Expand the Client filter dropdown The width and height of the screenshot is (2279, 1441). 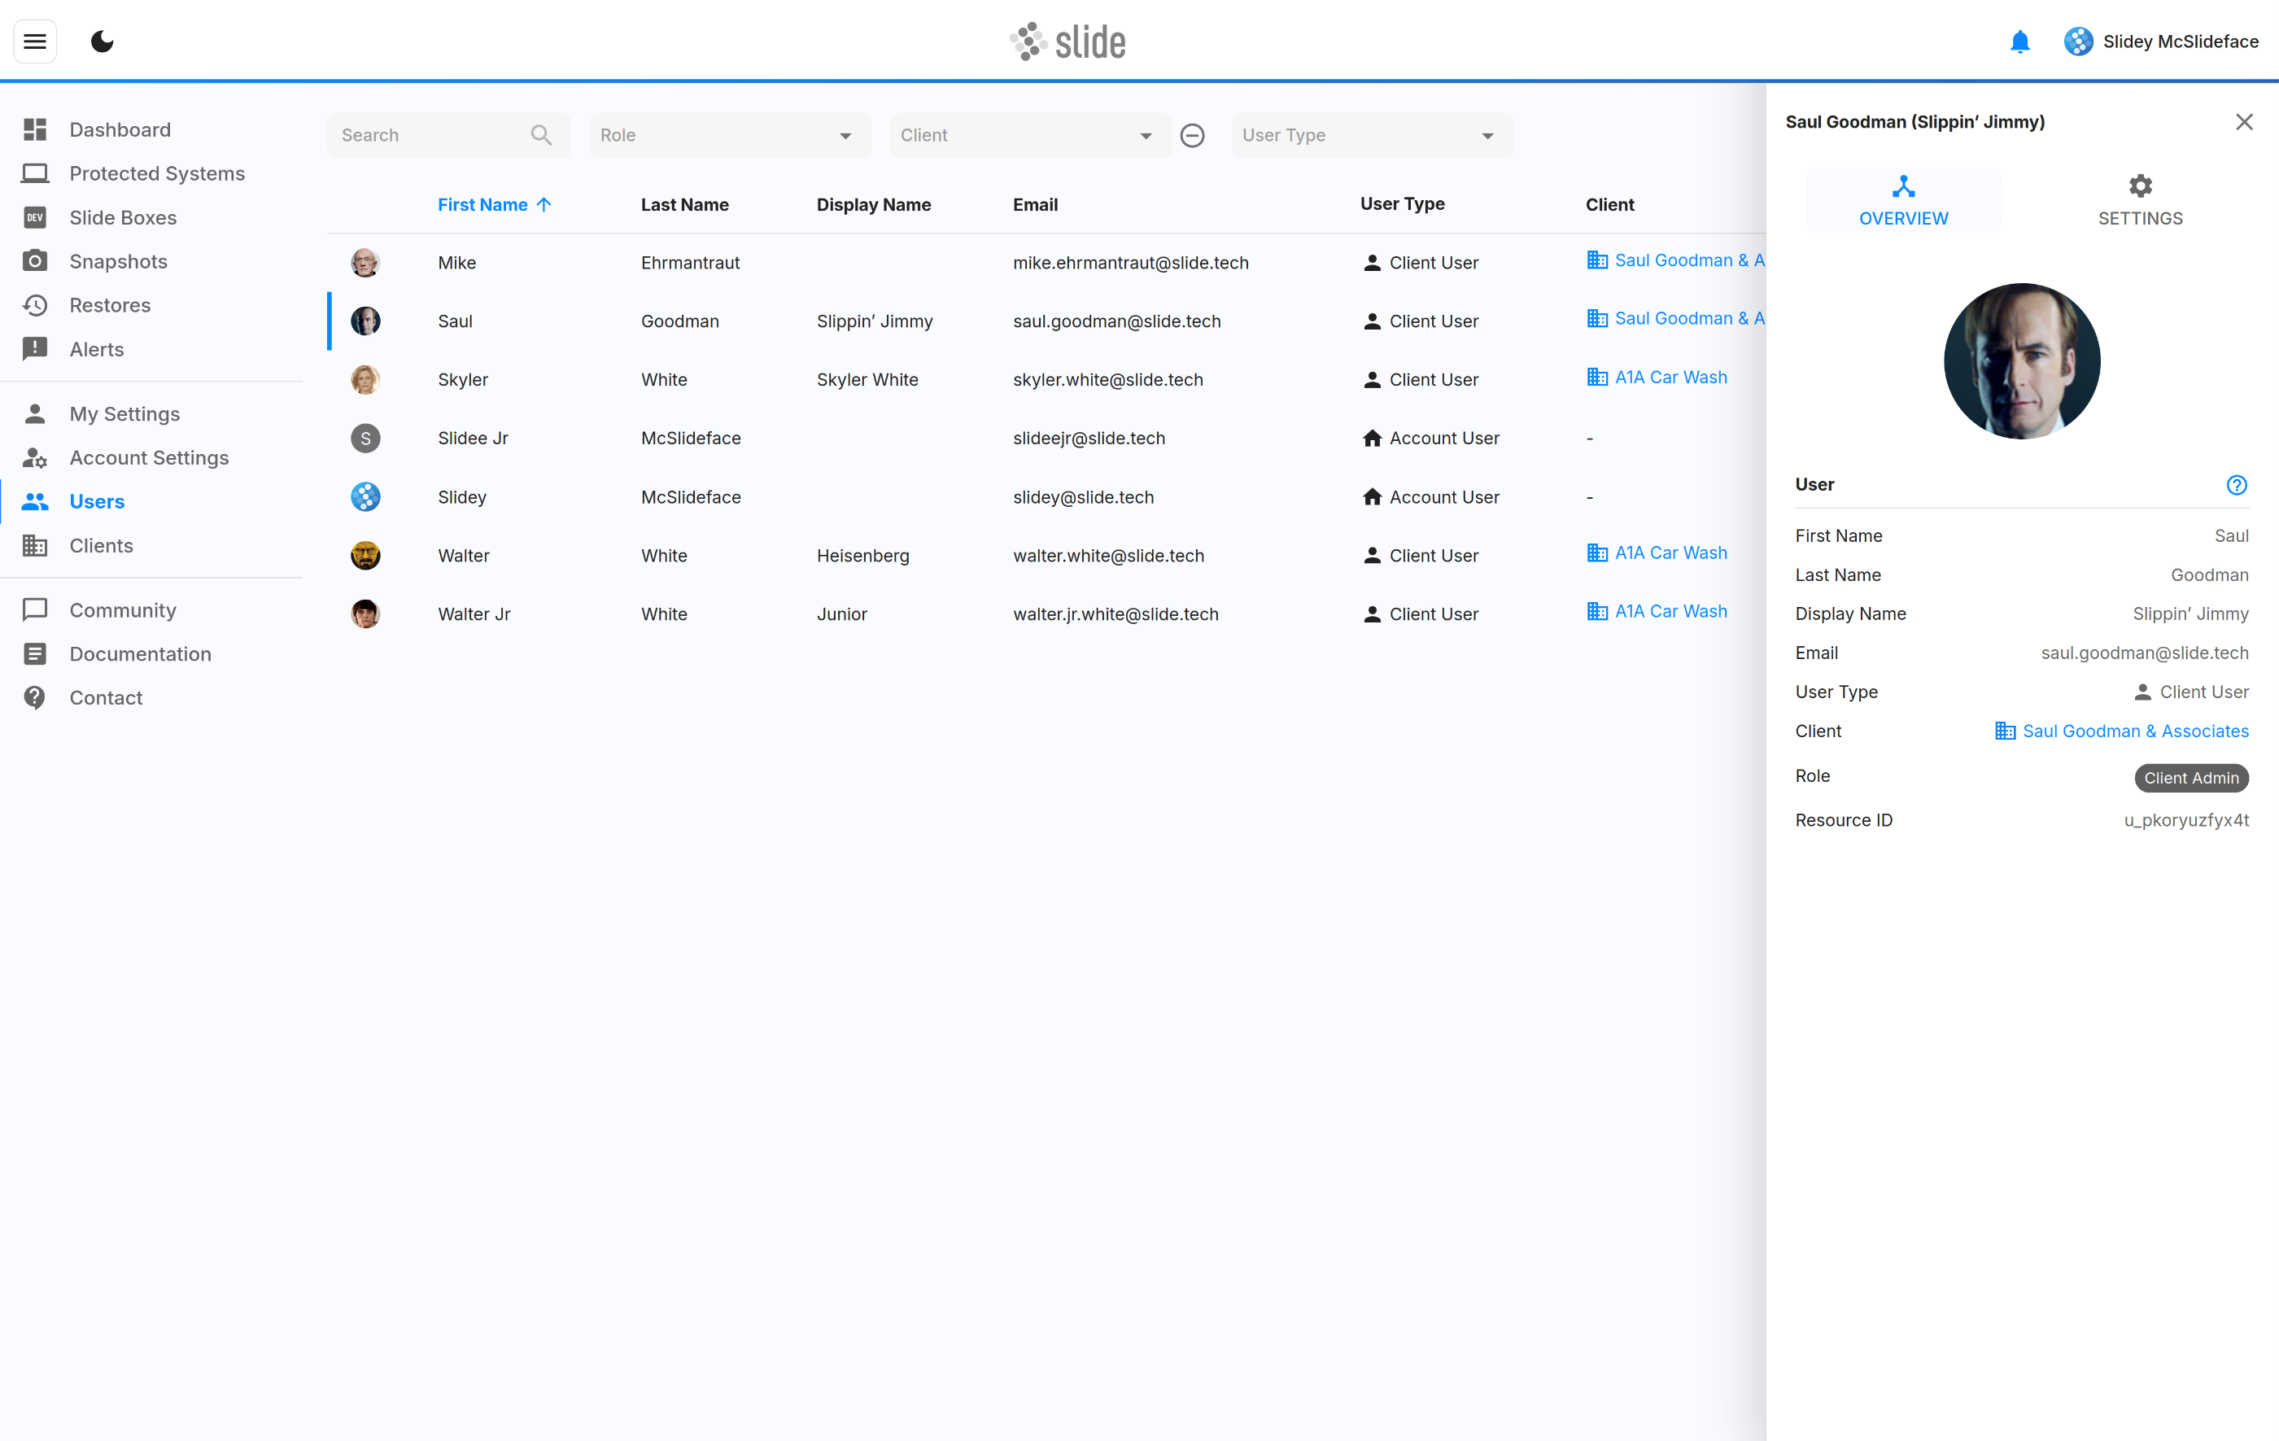click(1030, 135)
